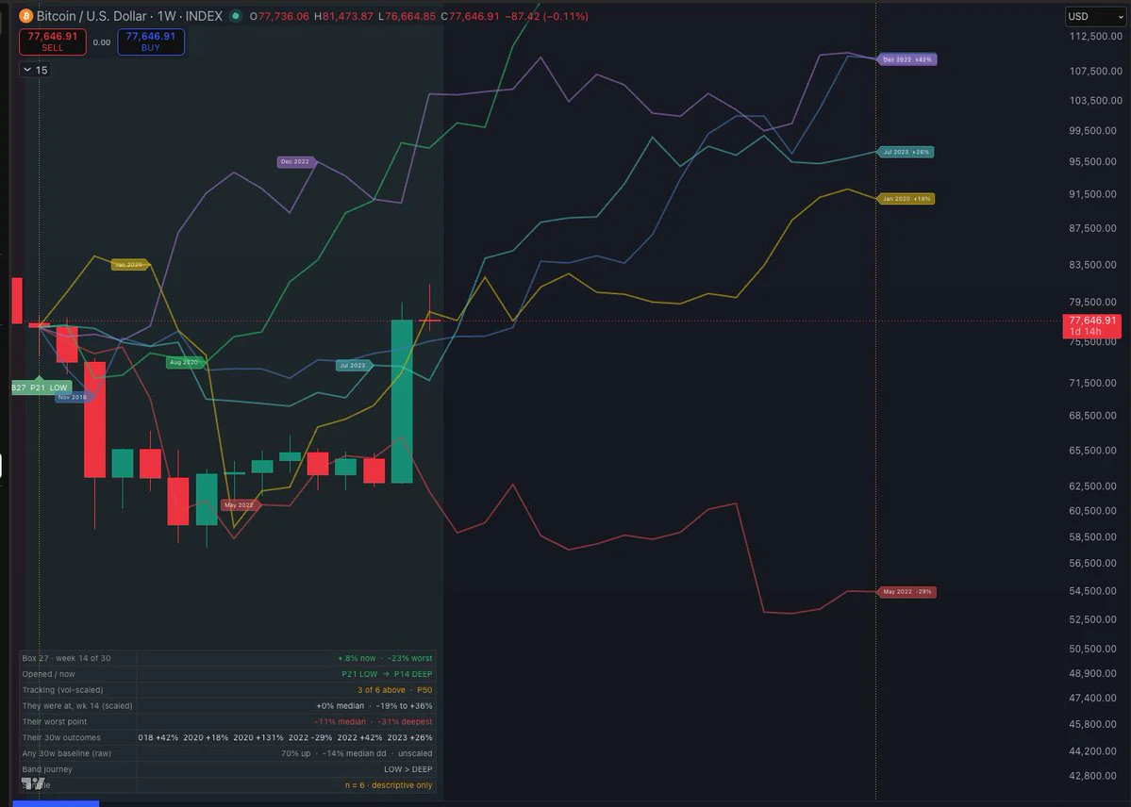Select the May 2022 -29% line label

click(x=906, y=592)
